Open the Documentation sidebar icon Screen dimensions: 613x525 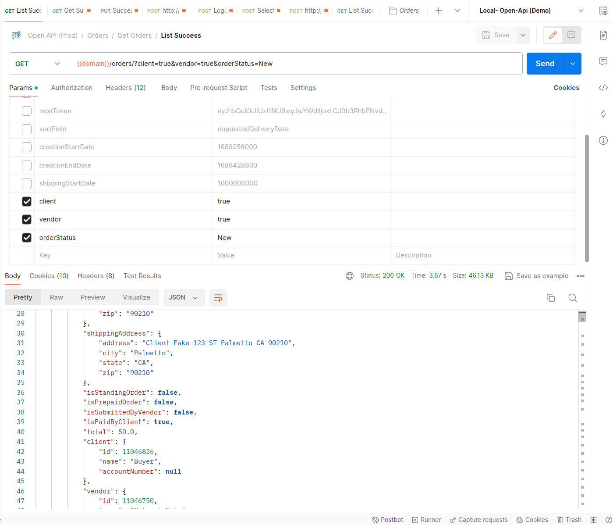pyautogui.click(x=603, y=35)
